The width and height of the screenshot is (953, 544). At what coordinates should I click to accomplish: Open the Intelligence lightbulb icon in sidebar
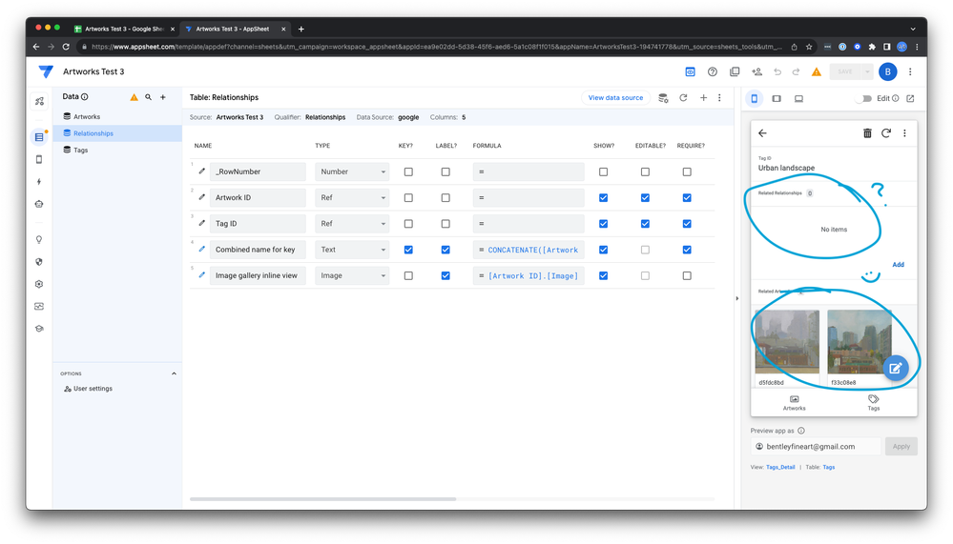click(39, 240)
